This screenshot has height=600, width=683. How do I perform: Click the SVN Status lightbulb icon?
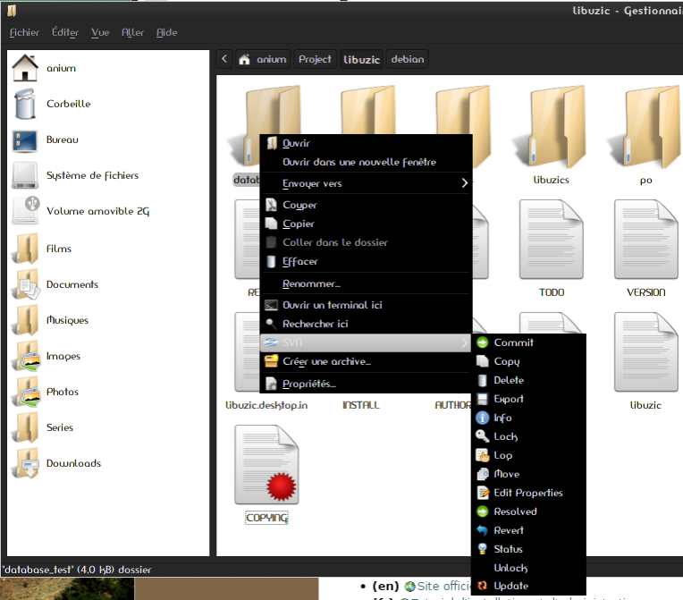point(482,549)
